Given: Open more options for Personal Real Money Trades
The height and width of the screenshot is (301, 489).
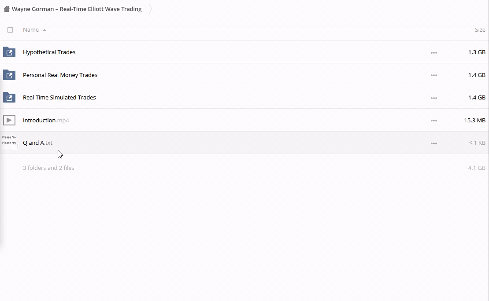Looking at the screenshot, I should tap(433, 75).
